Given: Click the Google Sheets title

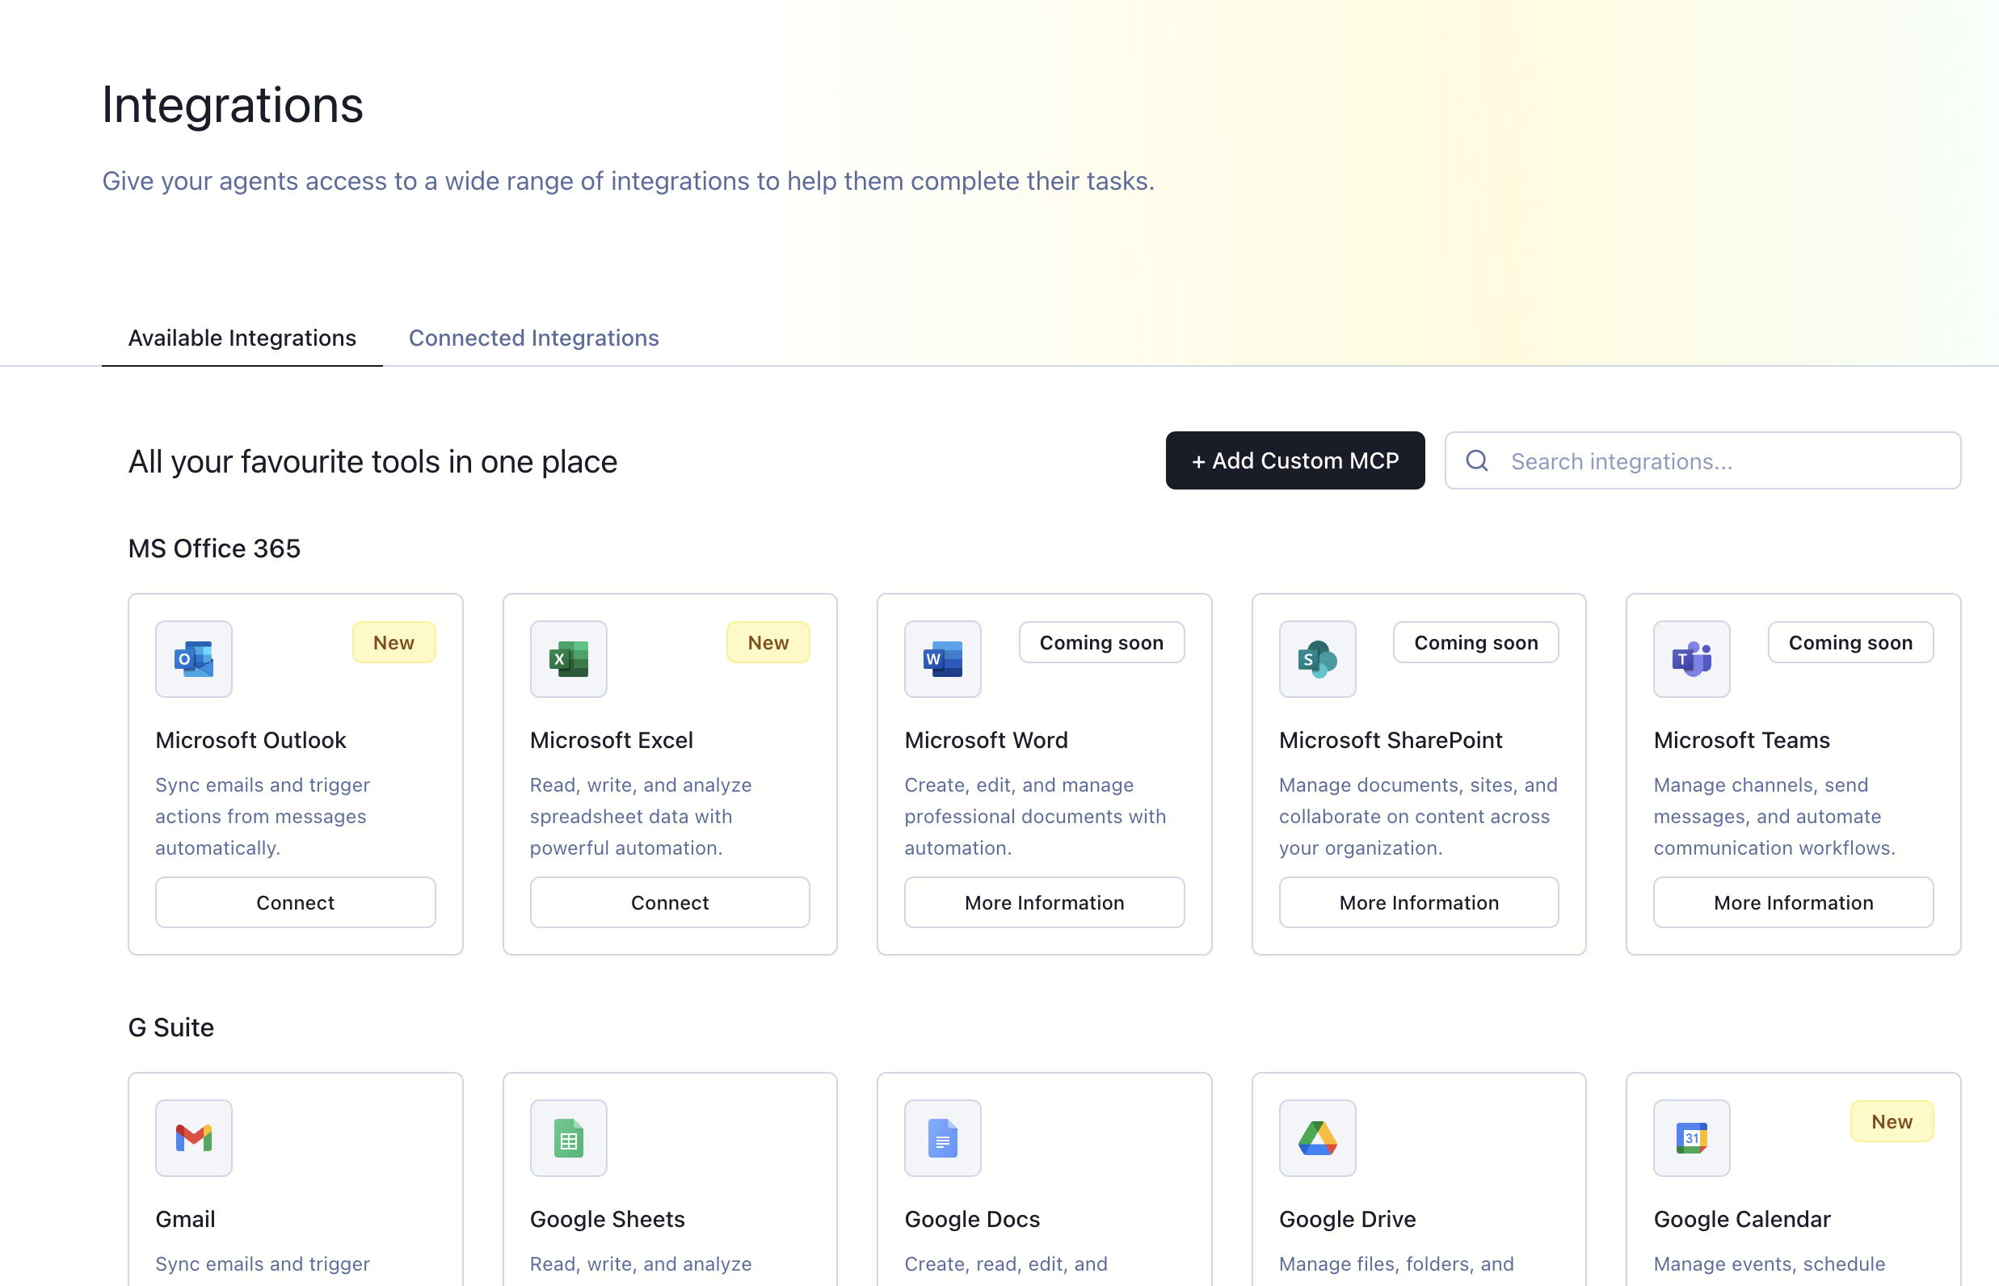Looking at the screenshot, I should (x=608, y=1218).
